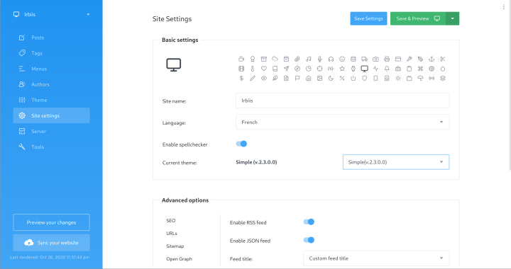
Task: Switch to URLs advanced options tab
Action: point(172,234)
